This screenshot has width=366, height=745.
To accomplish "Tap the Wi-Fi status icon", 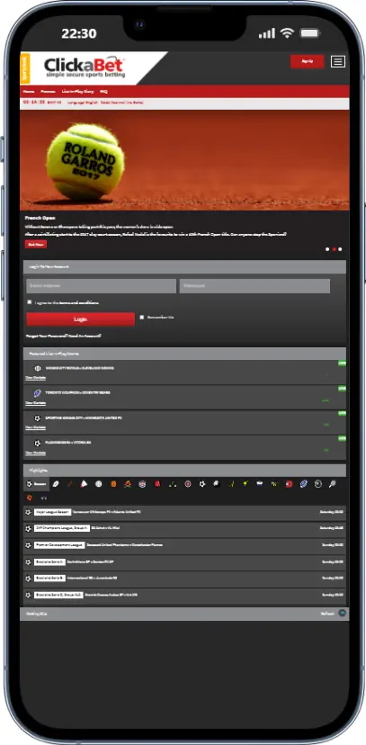I will coord(287,33).
